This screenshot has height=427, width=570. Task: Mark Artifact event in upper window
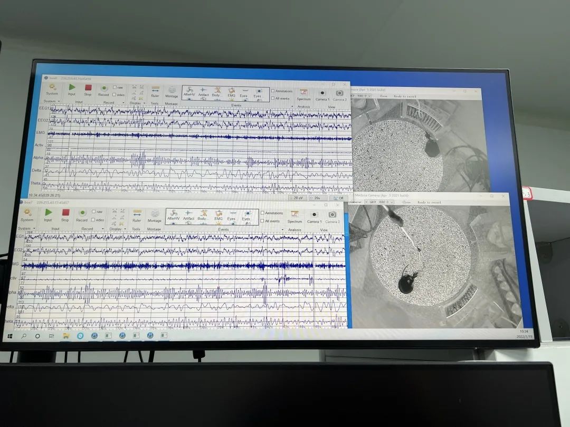203,92
